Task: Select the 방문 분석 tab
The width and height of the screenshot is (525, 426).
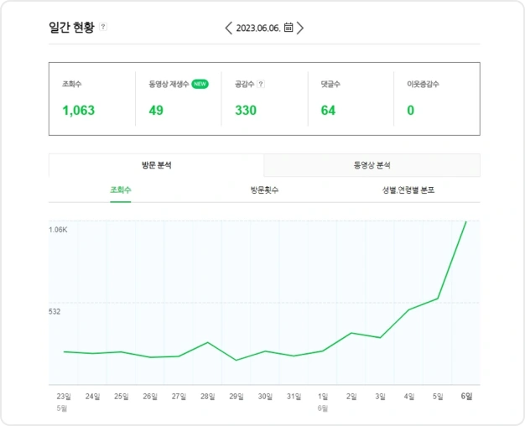Action: pos(156,165)
